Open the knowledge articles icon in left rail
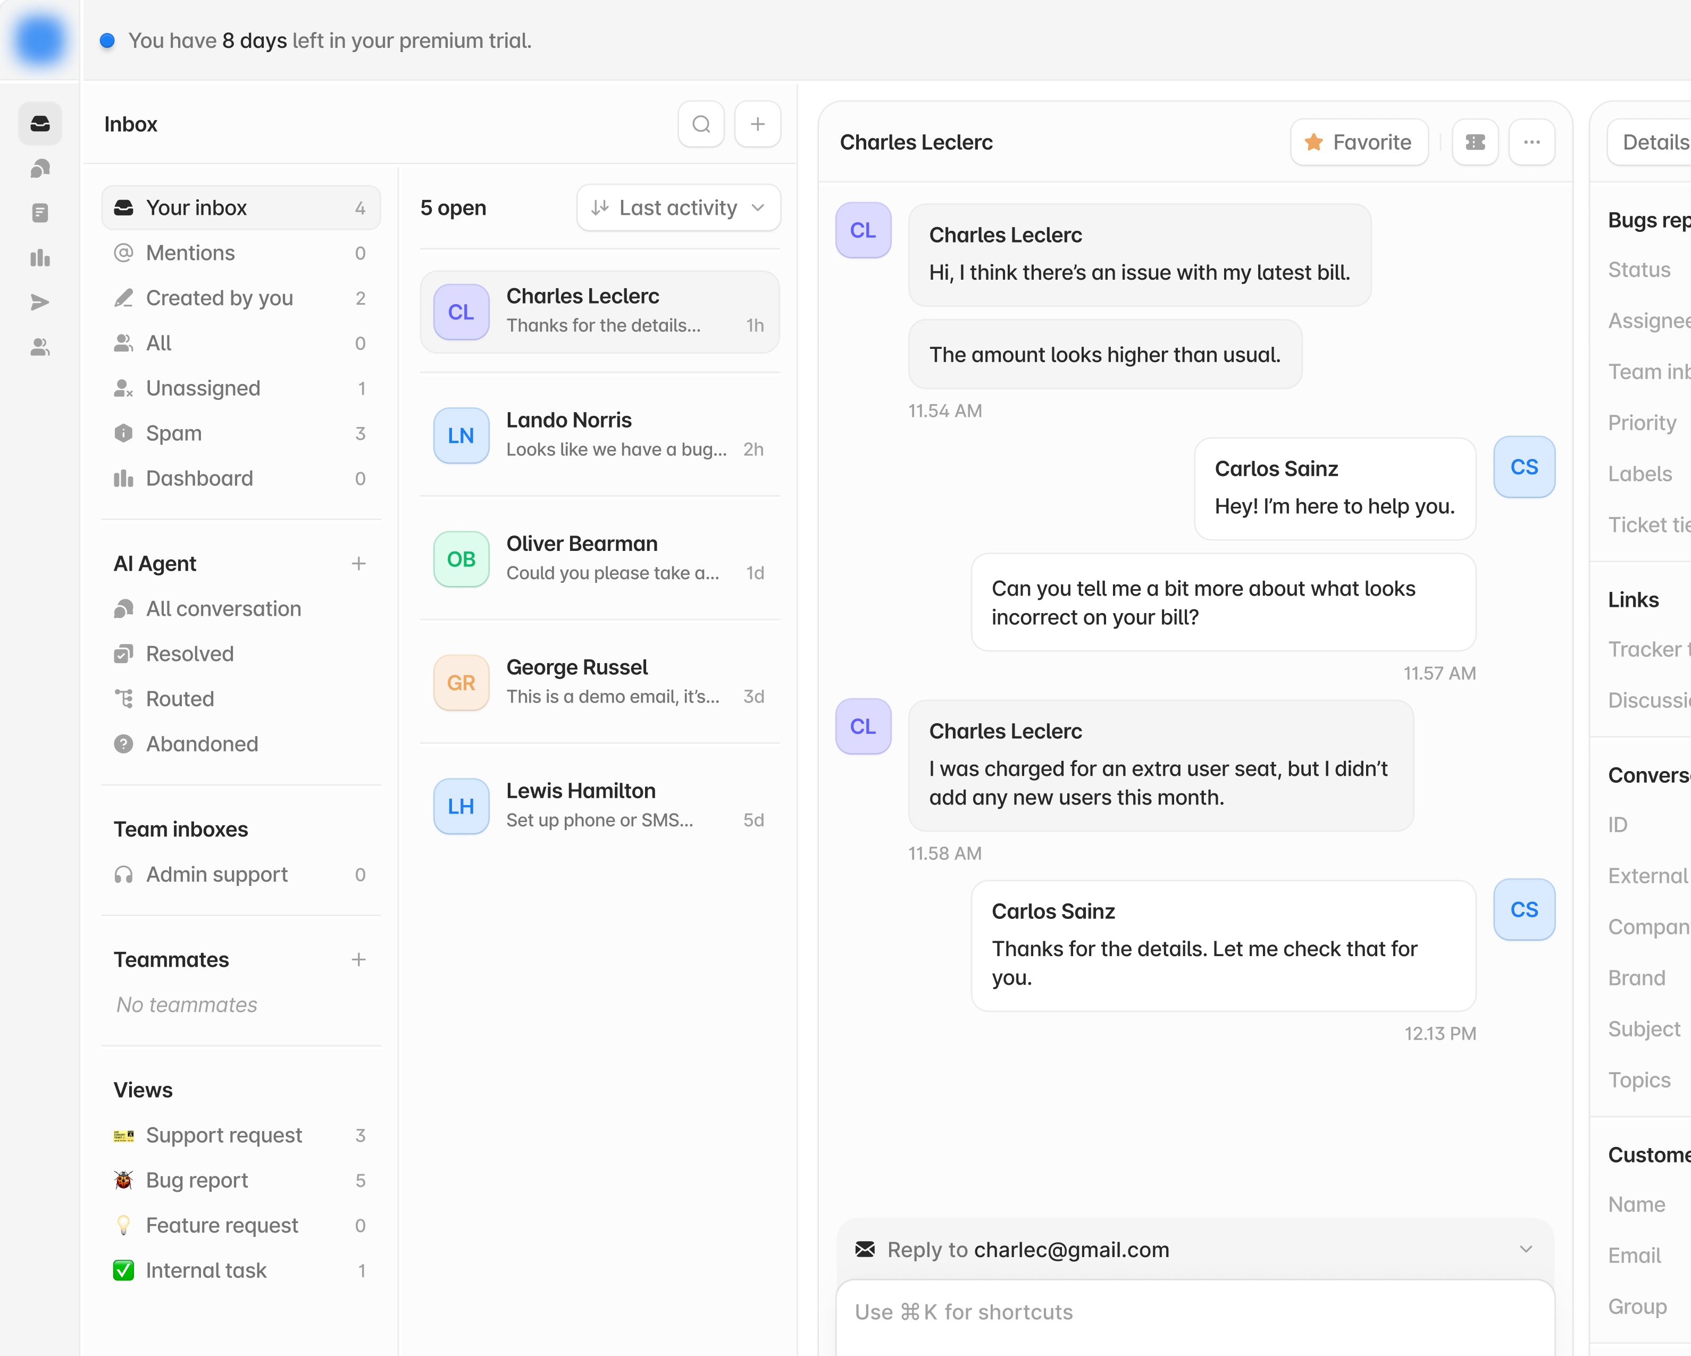 pyautogui.click(x=40, y=213)
